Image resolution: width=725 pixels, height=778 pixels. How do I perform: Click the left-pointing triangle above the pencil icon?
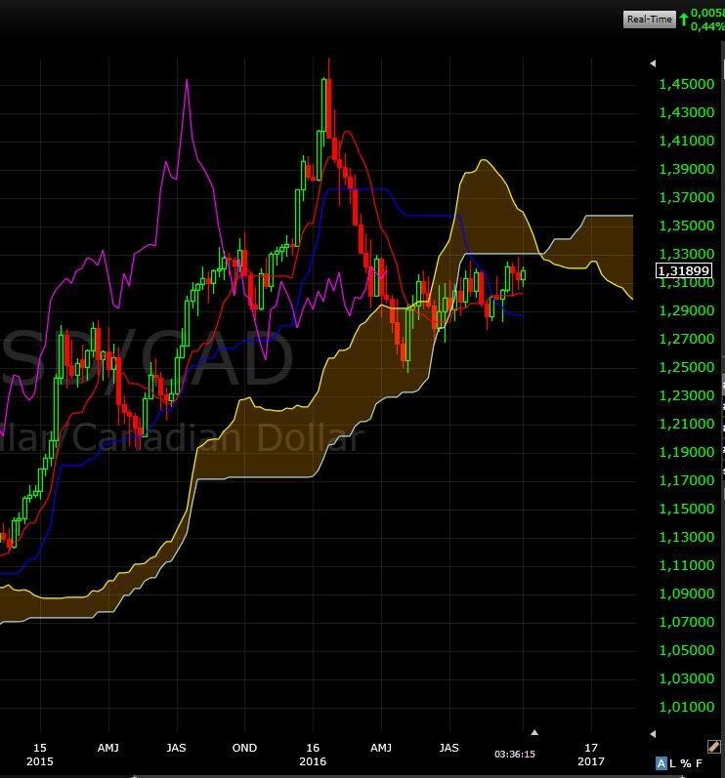(653, 733)
